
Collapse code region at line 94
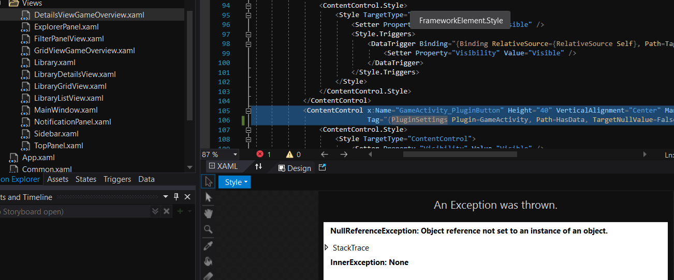(x=248, y=6)
